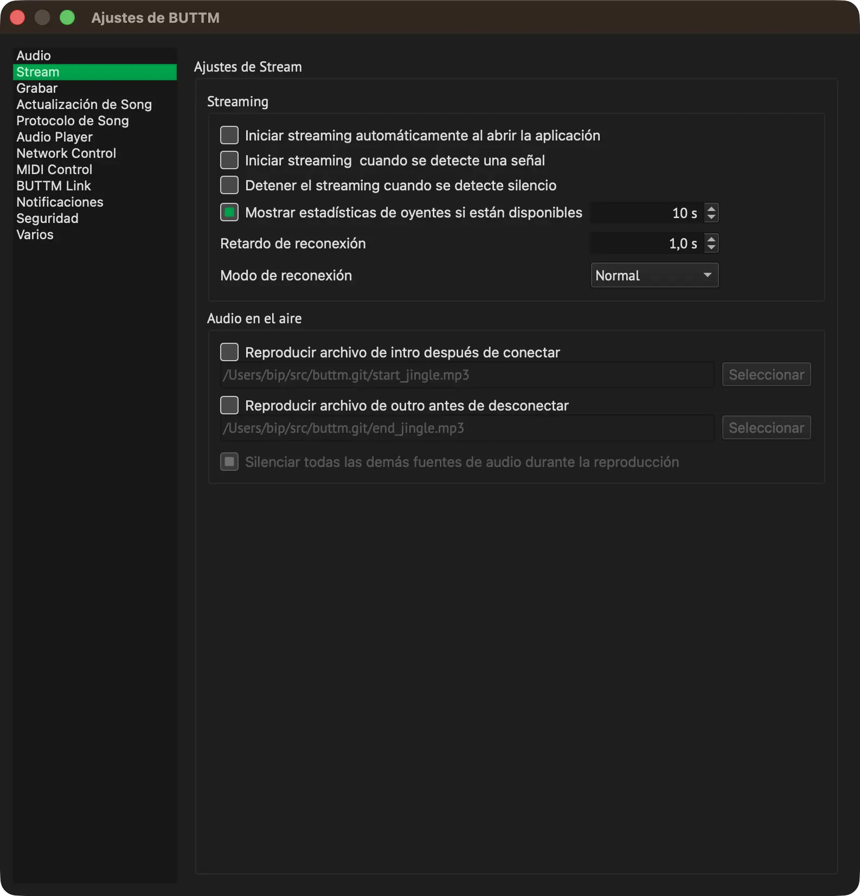Toggle Iniciar streaming cuando se detecte señal
Image resolution: width=860 pixels, height=896 pixels.
coord(229,160)
